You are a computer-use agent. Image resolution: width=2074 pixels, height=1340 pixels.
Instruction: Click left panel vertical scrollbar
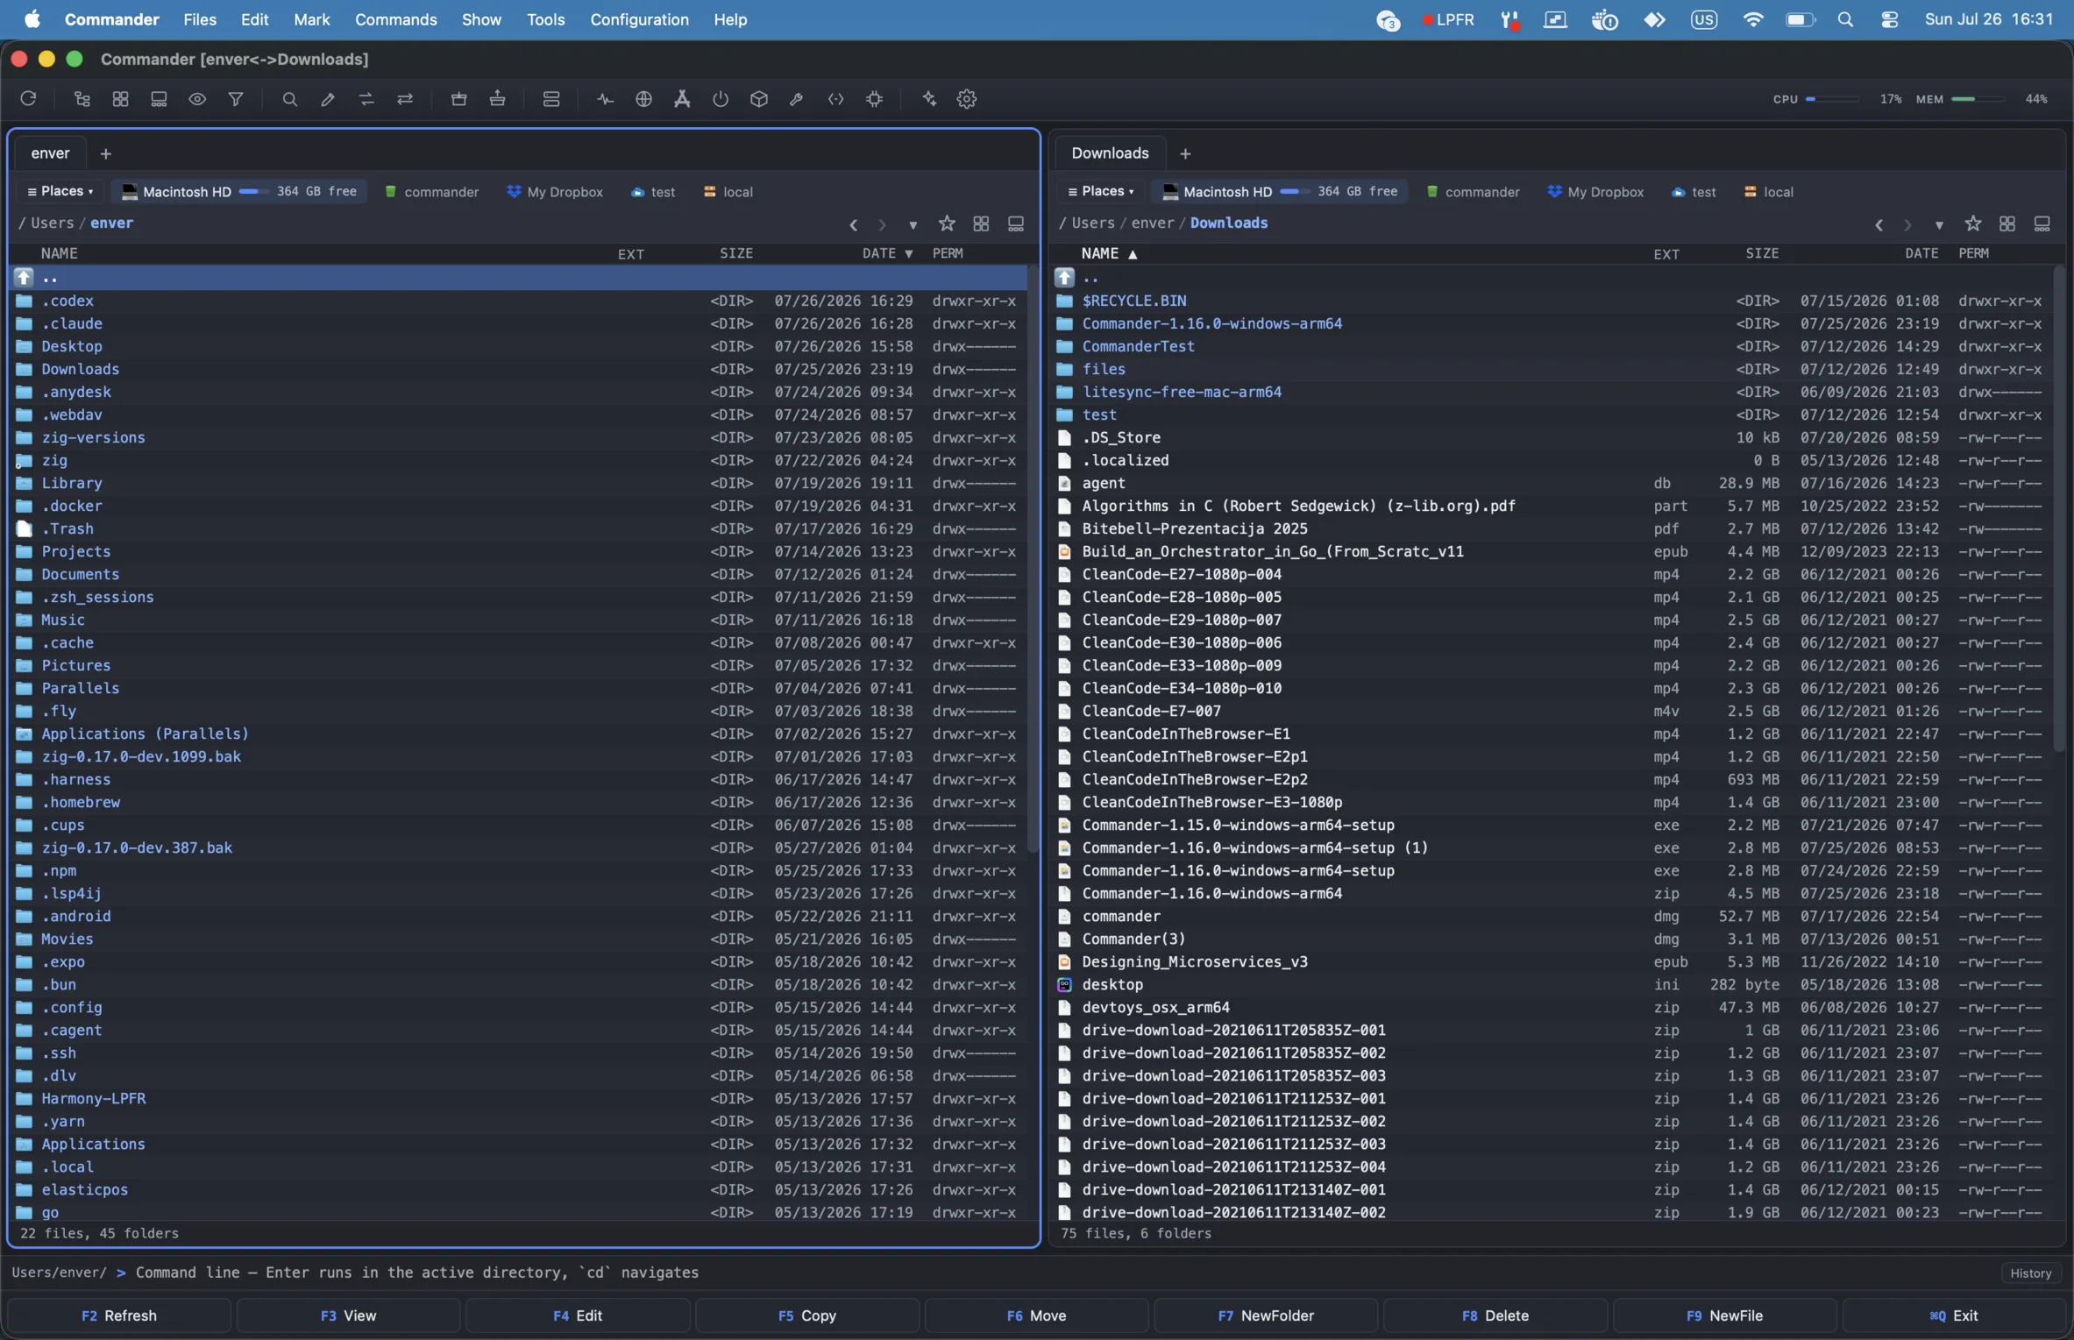click(1033, 561)
